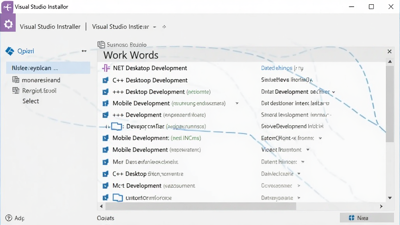Click the scroll left arrow
400x225 pixels.
pos(101,206)
